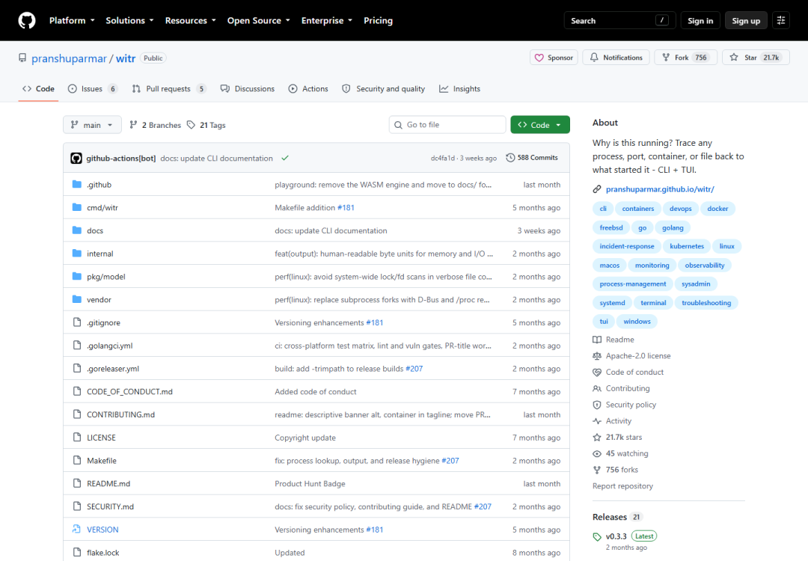Expand the Platform menu
Viewport: 808px width, 561px height.
(72, 21)
